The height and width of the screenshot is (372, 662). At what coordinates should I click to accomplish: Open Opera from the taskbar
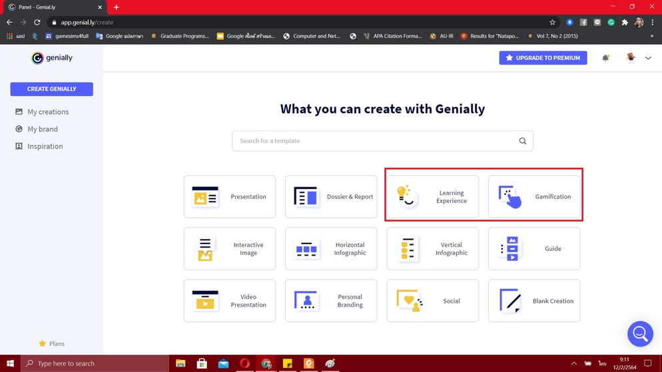coord(245,363)
